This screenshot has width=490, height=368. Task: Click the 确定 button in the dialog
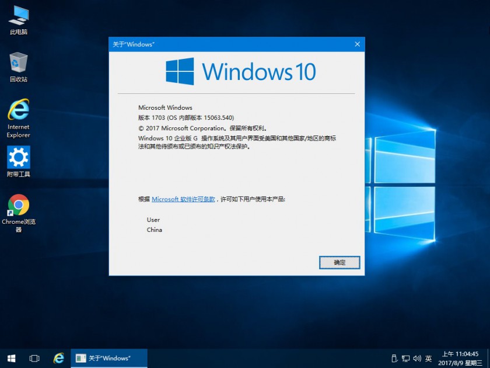[339, 262]
